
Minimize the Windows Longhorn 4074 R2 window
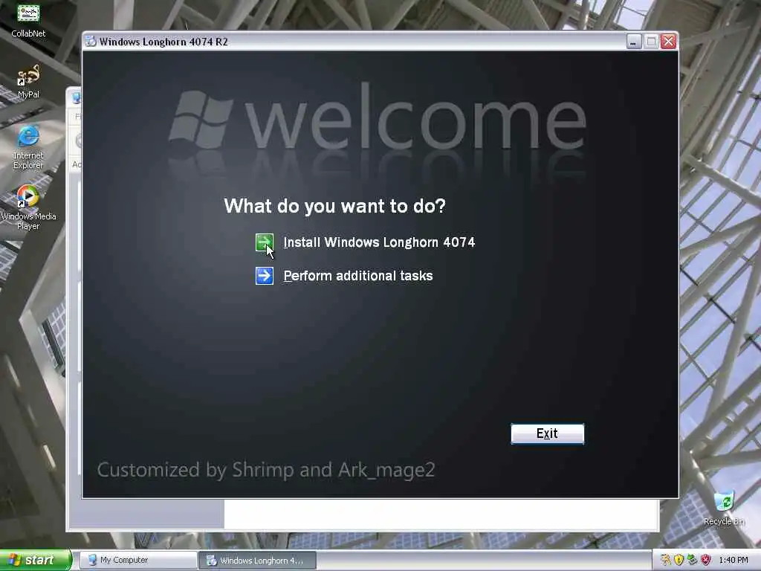pyautogui.click(x=633, y=42)
